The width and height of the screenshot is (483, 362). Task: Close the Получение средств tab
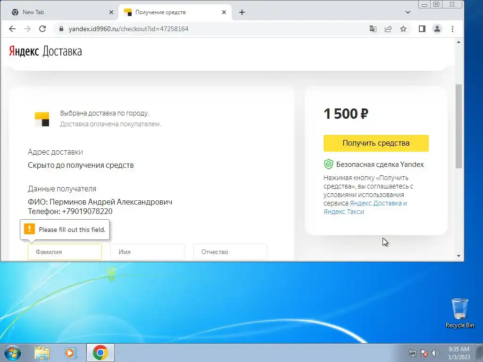point(224,12)
